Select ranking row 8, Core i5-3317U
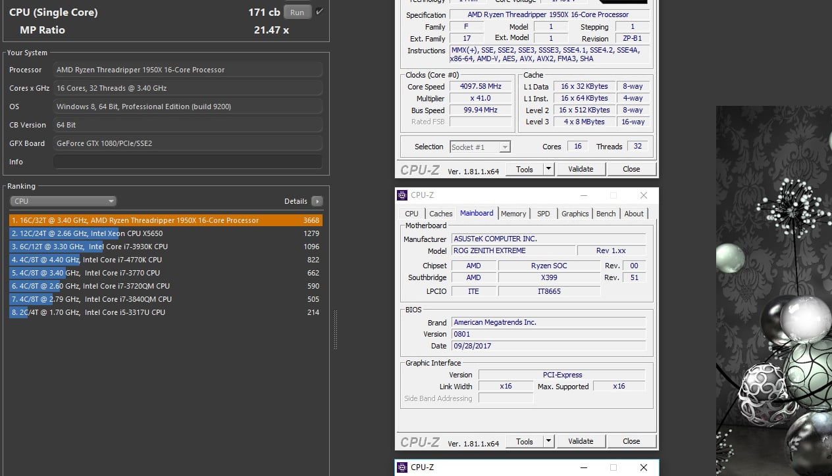Screen dimensions: 832x476 pyautogui.click(x=166, y=312)
